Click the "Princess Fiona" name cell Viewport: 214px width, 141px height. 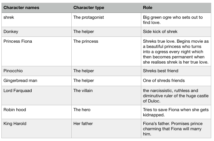[x=17, y=41]
